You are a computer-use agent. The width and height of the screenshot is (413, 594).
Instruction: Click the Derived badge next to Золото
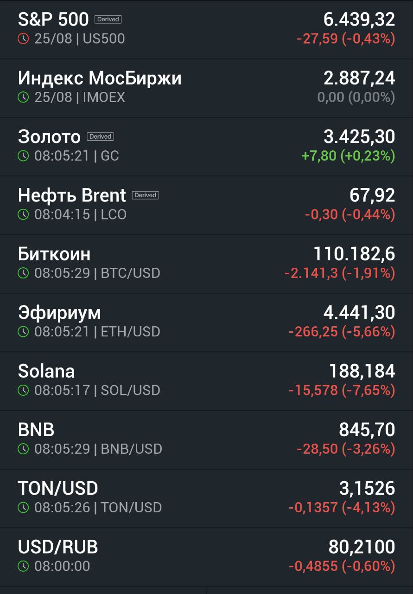coord(101,136)
